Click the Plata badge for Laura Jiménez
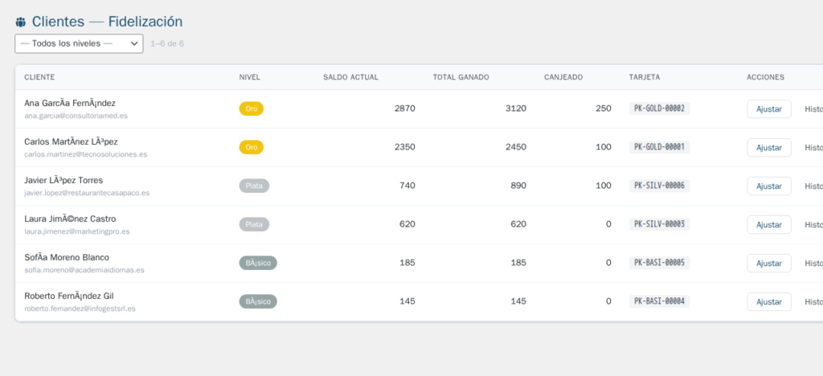The height and width of the screenshot is (376, 823). (254, 224)
